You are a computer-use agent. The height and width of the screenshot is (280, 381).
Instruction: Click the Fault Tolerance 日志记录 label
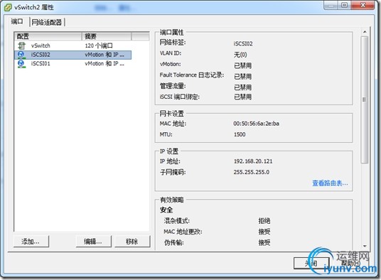pyautogui.click(x=192, y=75)
